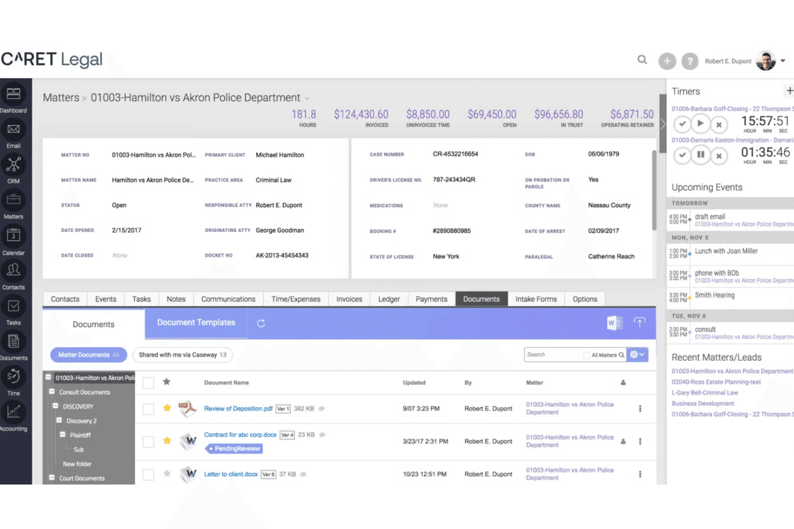
Task: Collapse the Plaintiff folder
Action: tap(63, 435)
